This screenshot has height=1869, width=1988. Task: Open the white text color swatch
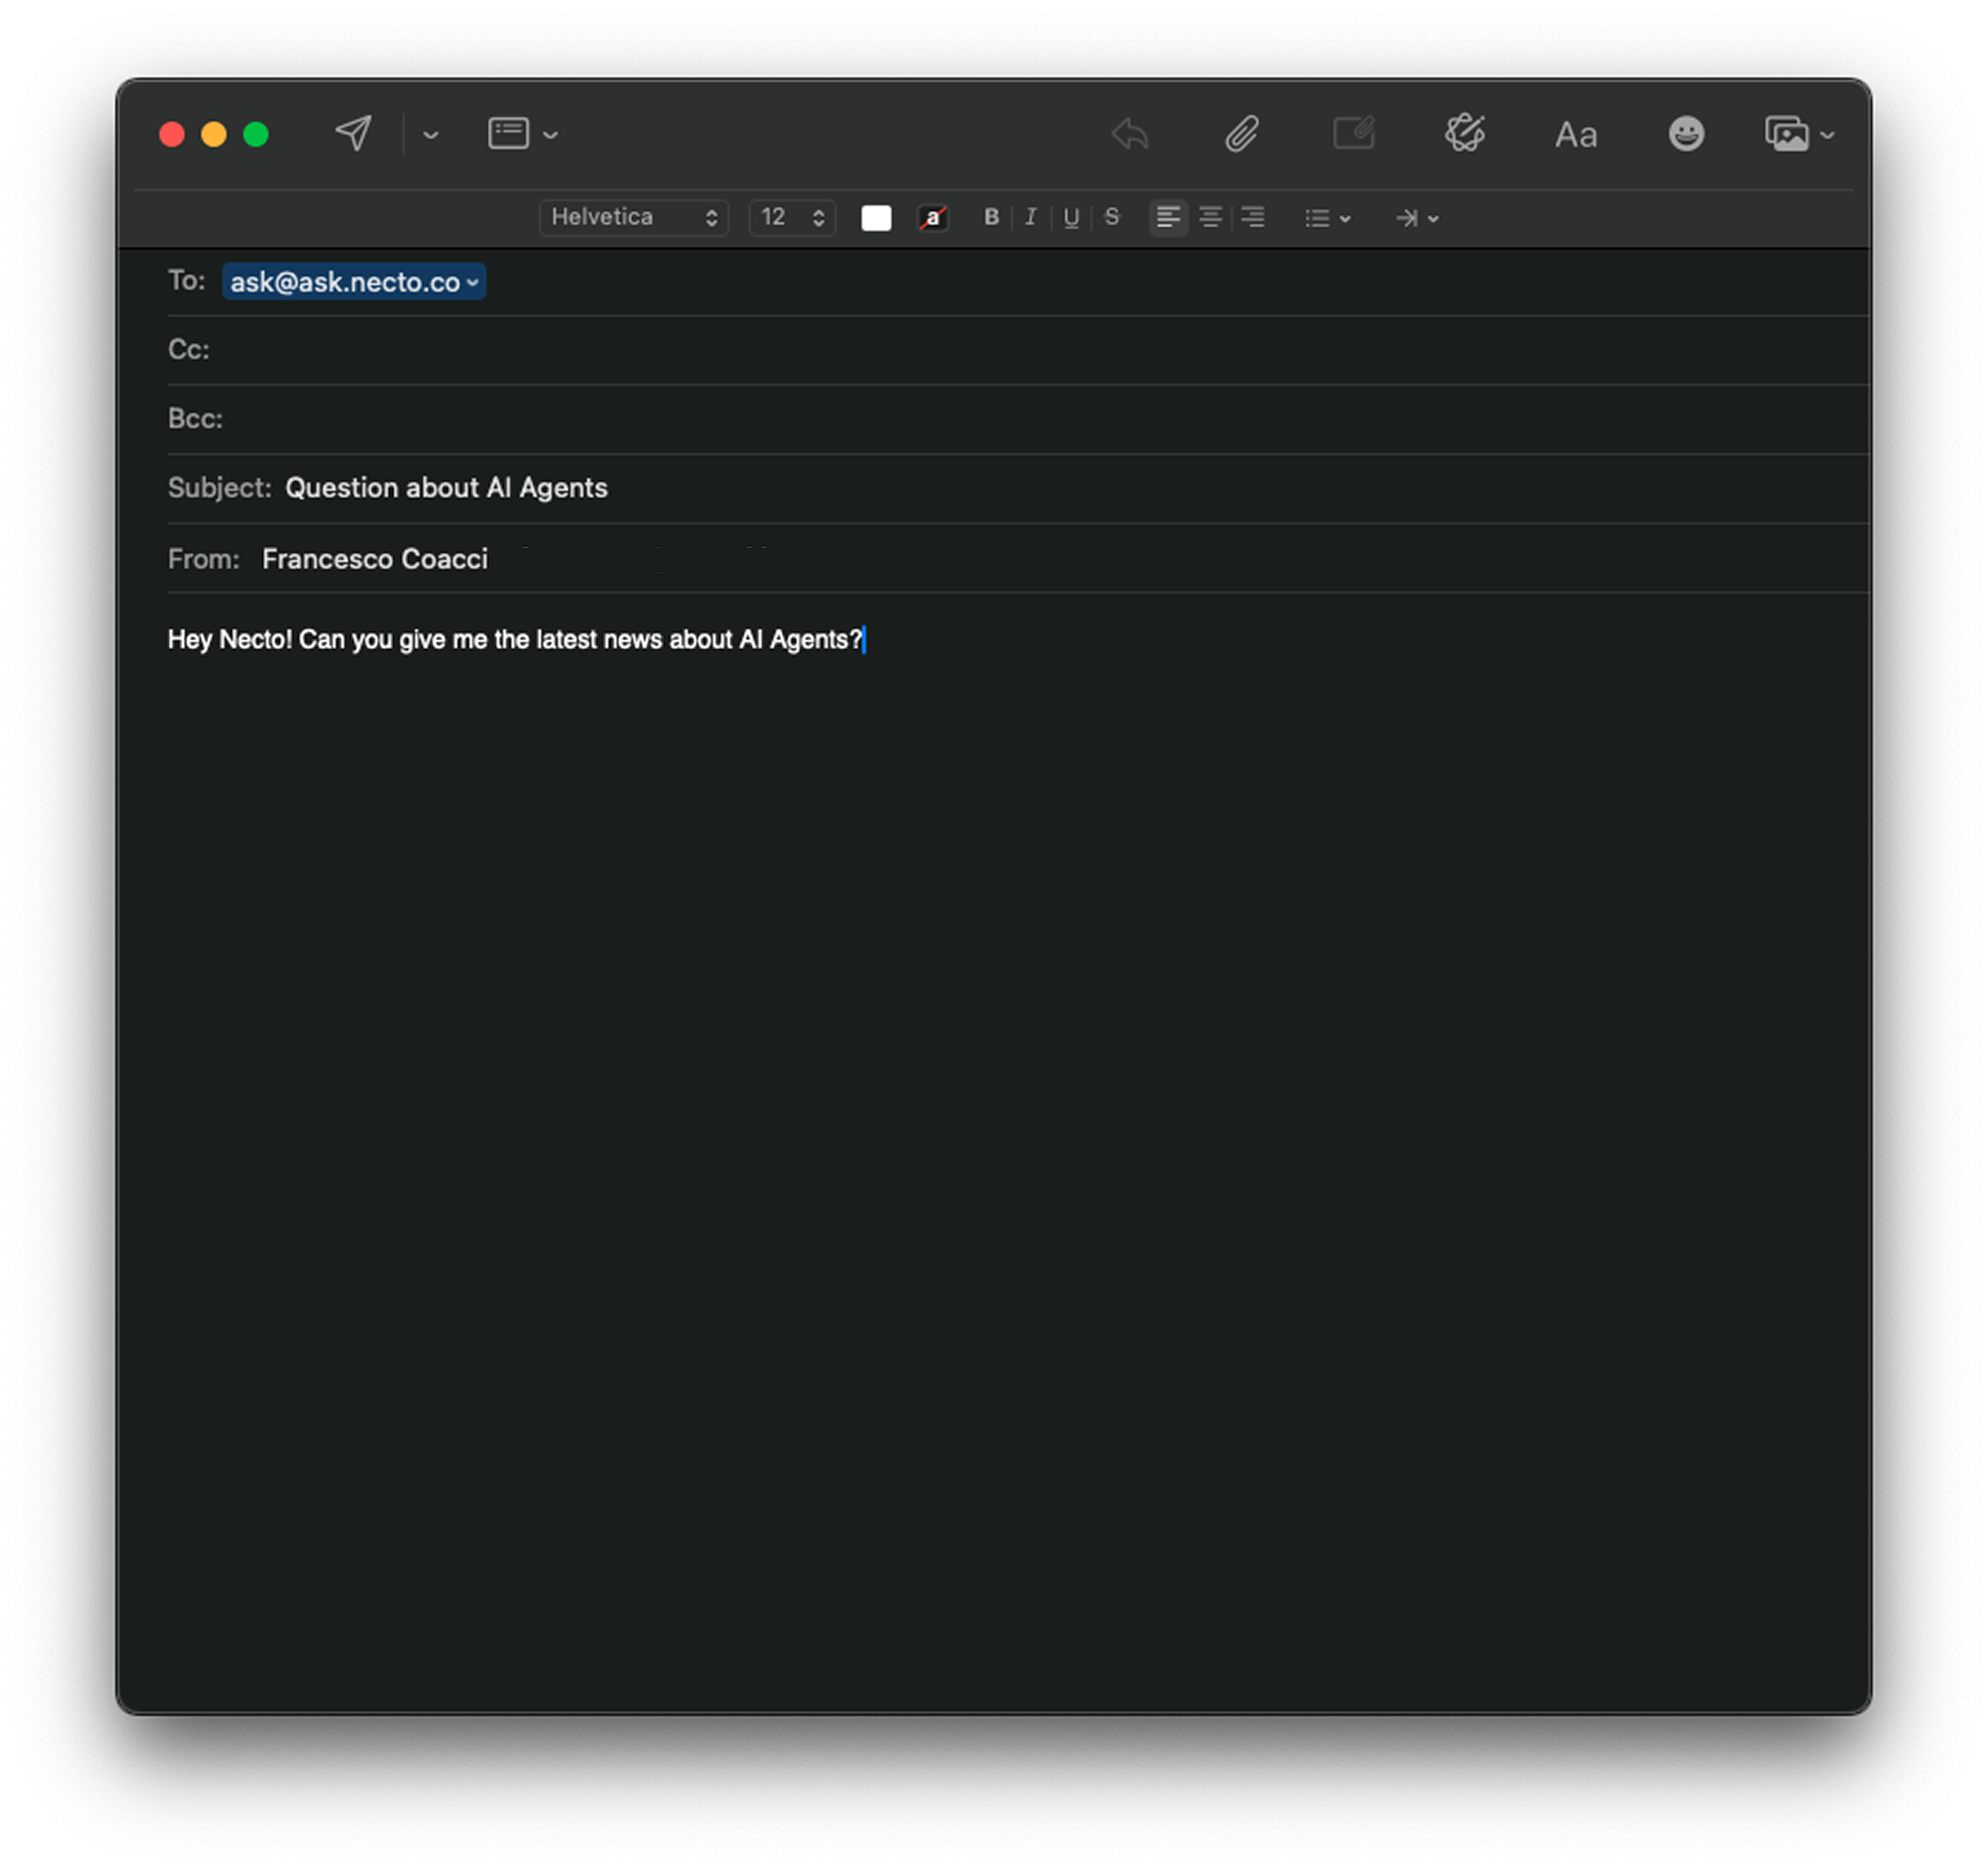pos(876,218)
